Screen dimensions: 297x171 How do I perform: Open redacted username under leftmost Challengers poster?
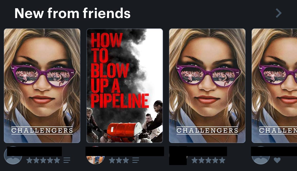(34, 151)
